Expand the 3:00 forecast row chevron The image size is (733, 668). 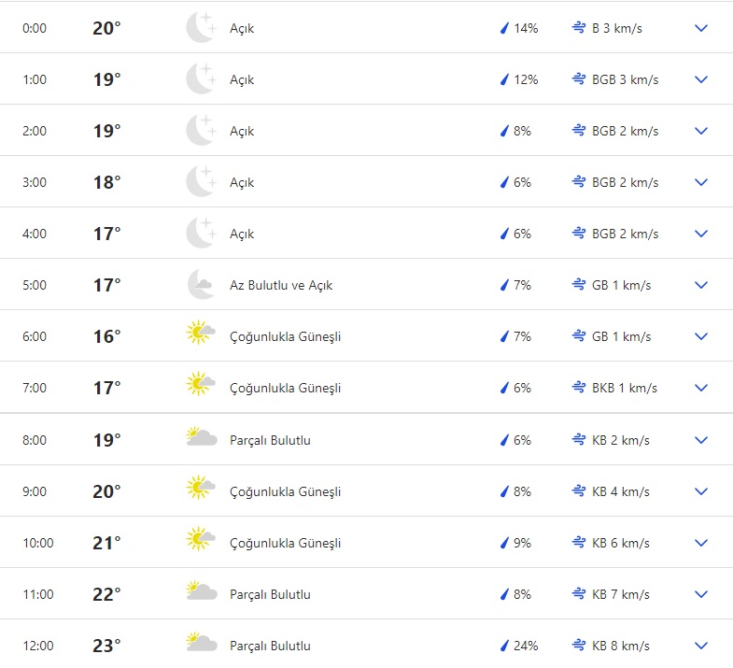pyautogui.click(x=702, y=182)
